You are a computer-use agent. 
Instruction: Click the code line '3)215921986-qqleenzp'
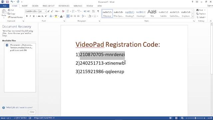[x=100, y=72]
